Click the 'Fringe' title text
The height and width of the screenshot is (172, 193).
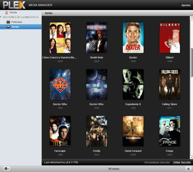coord(170,151)
